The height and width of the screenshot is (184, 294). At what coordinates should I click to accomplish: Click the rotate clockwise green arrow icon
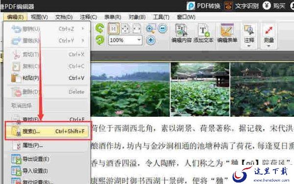(99, 40)
